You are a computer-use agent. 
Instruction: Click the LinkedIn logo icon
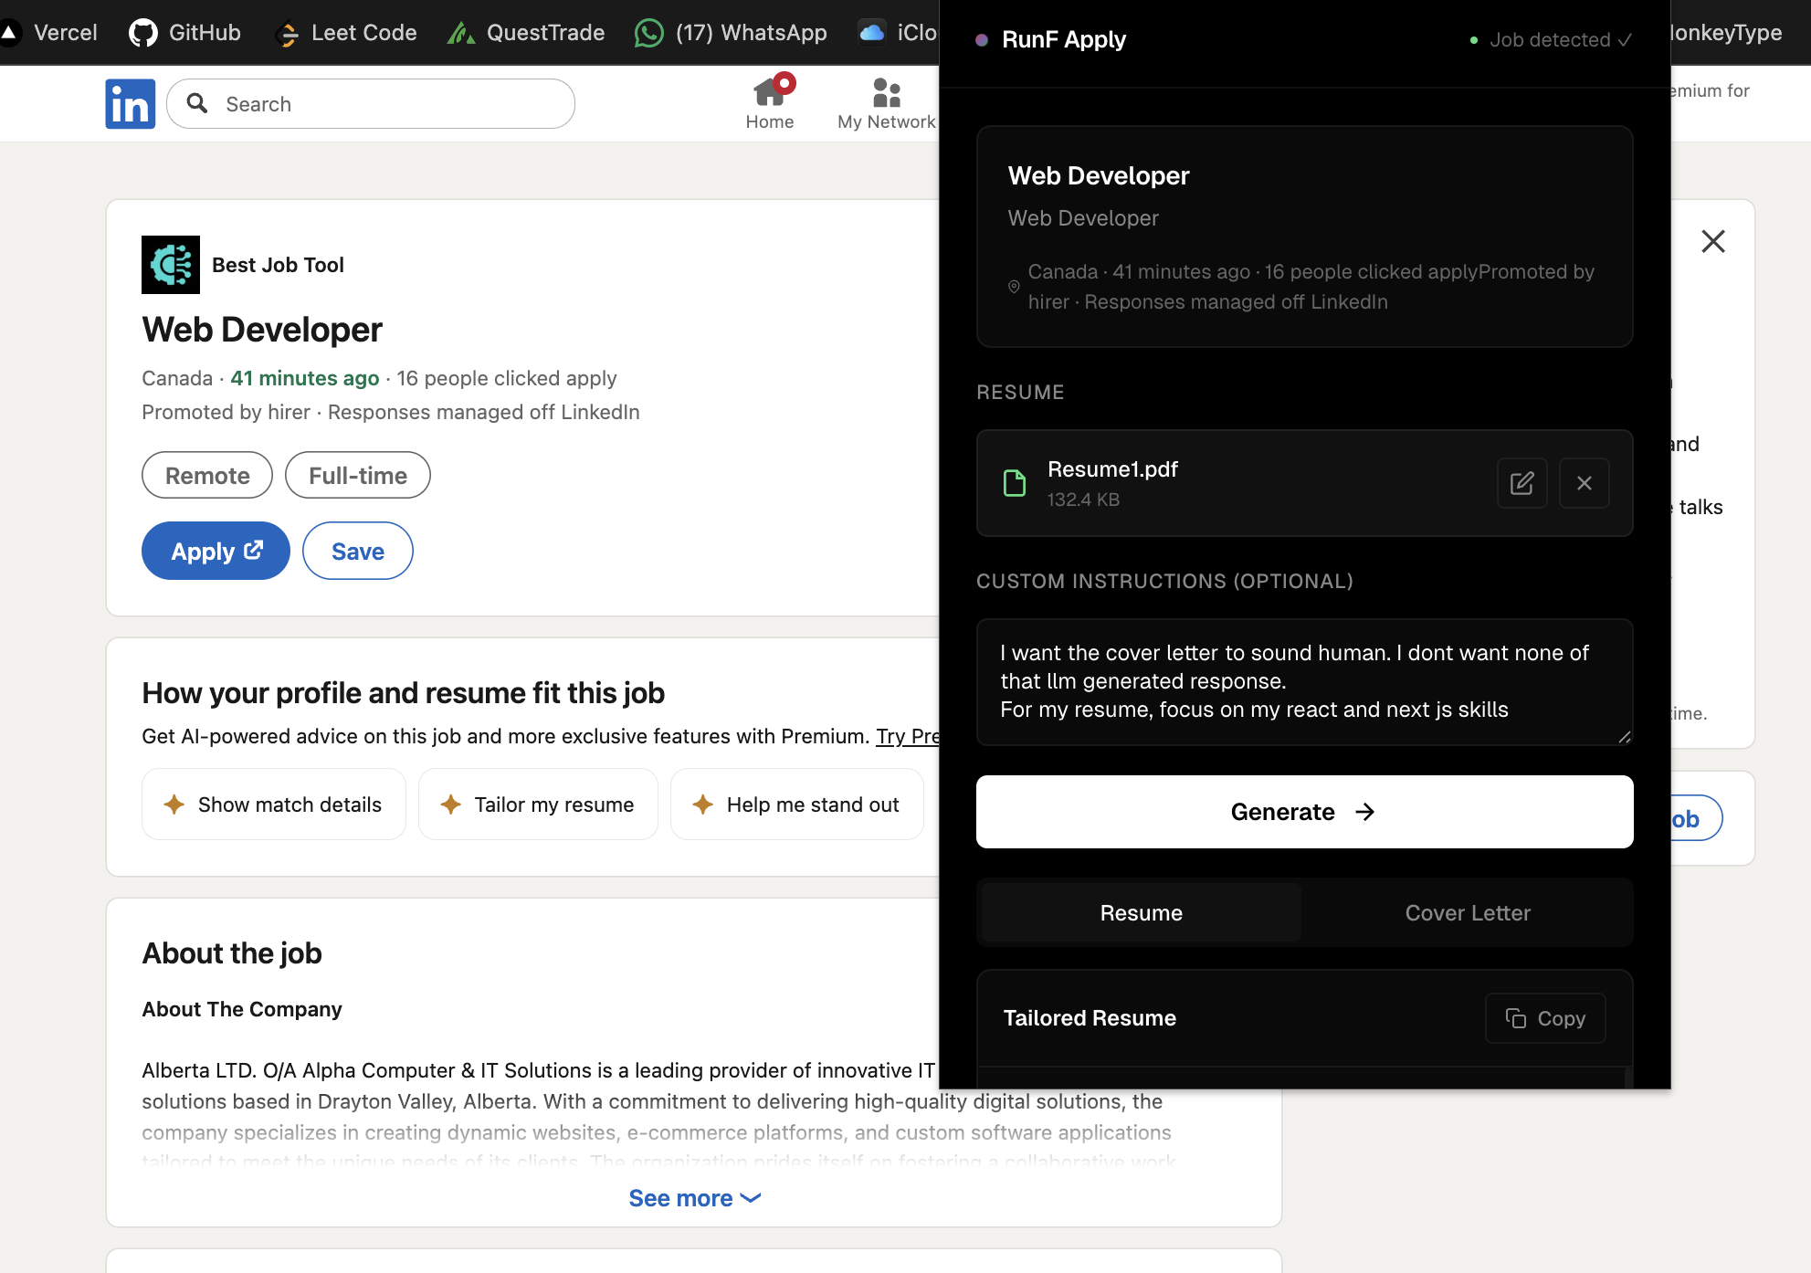[130, 104]
